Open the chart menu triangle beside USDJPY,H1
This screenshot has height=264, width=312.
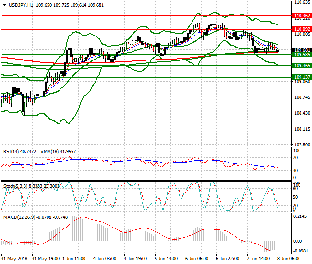5,5
